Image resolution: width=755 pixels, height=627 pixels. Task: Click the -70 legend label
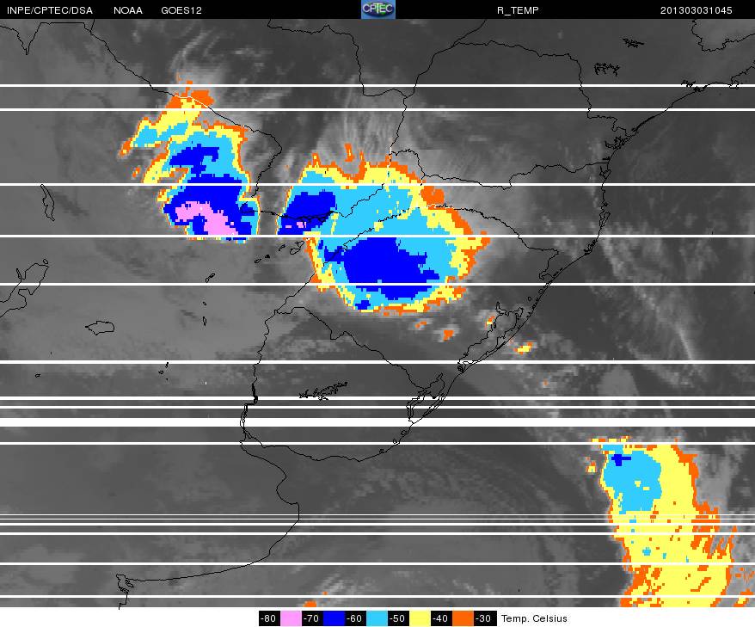point(312,618)
